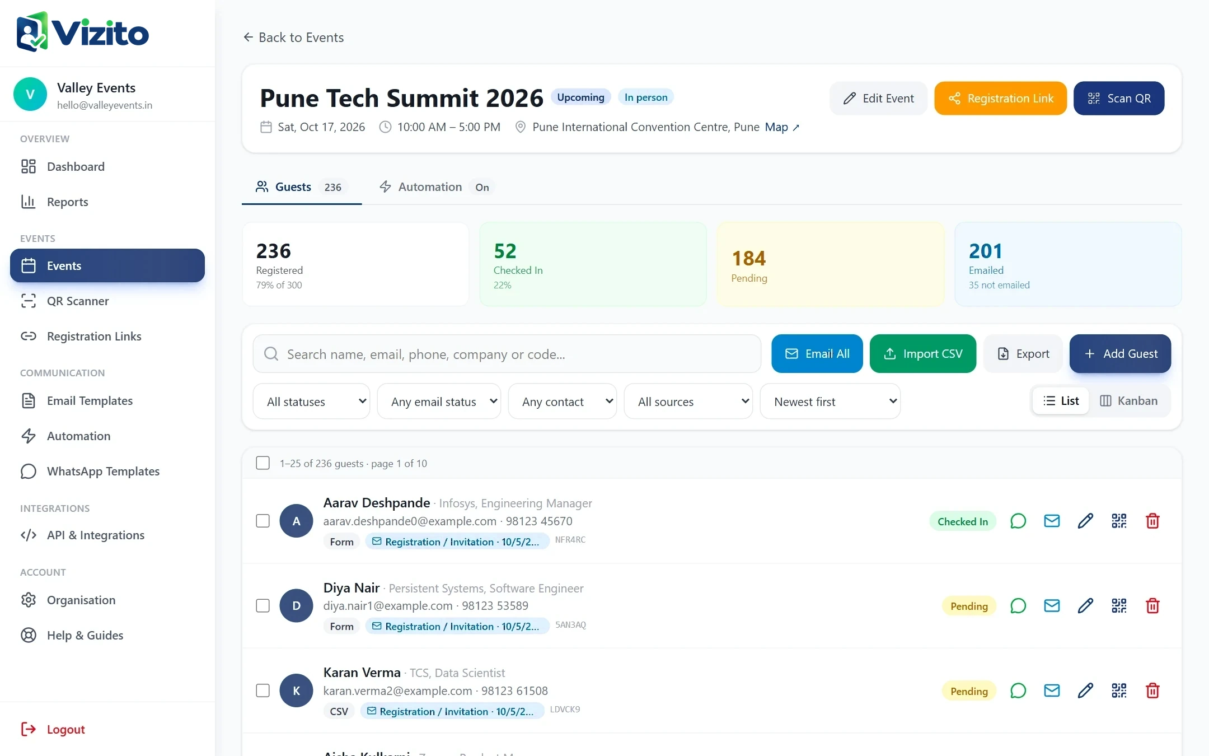Screen dimensions: 1209x756
Task: Click the Vizito logo
Action: (x=83, y=32)
